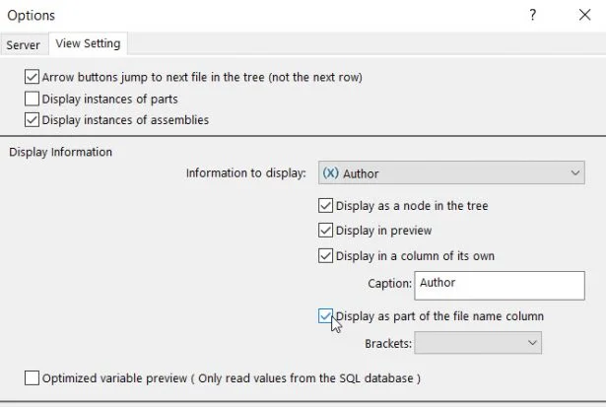This screenshot has height=407, width=606.
Task: Toggle Display in a column of its own
Action: (326, 256)
